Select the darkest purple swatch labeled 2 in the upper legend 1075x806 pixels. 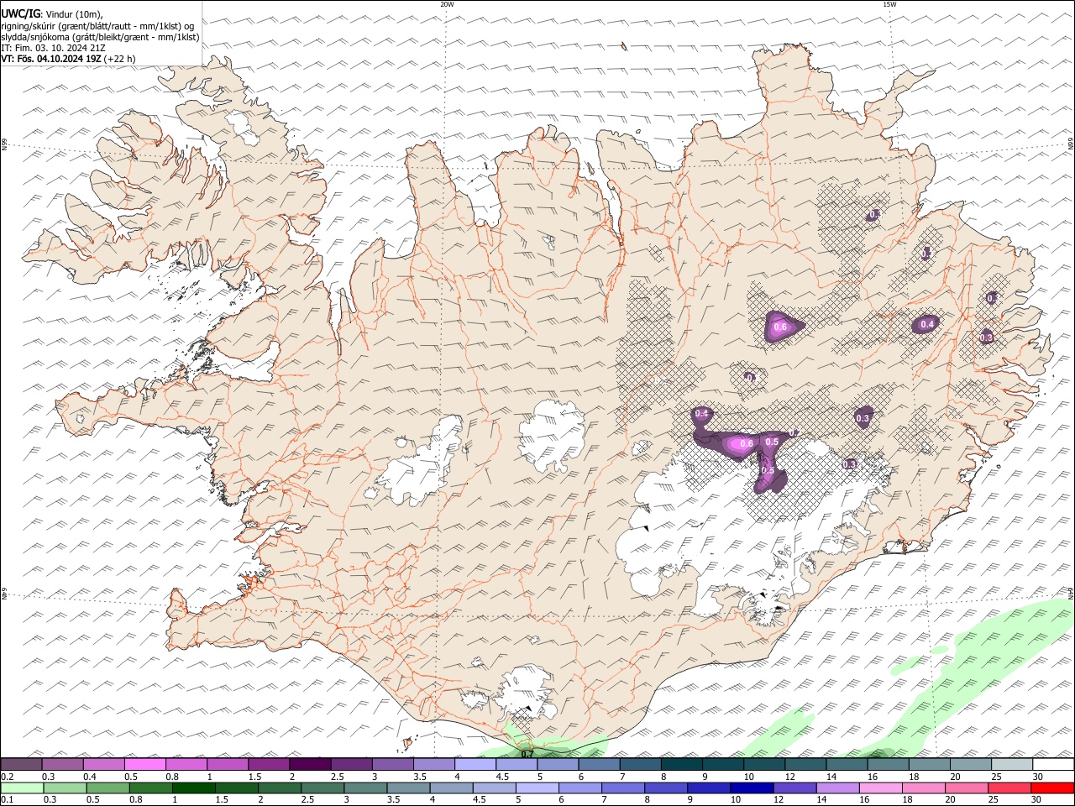[x=310, y=764]
